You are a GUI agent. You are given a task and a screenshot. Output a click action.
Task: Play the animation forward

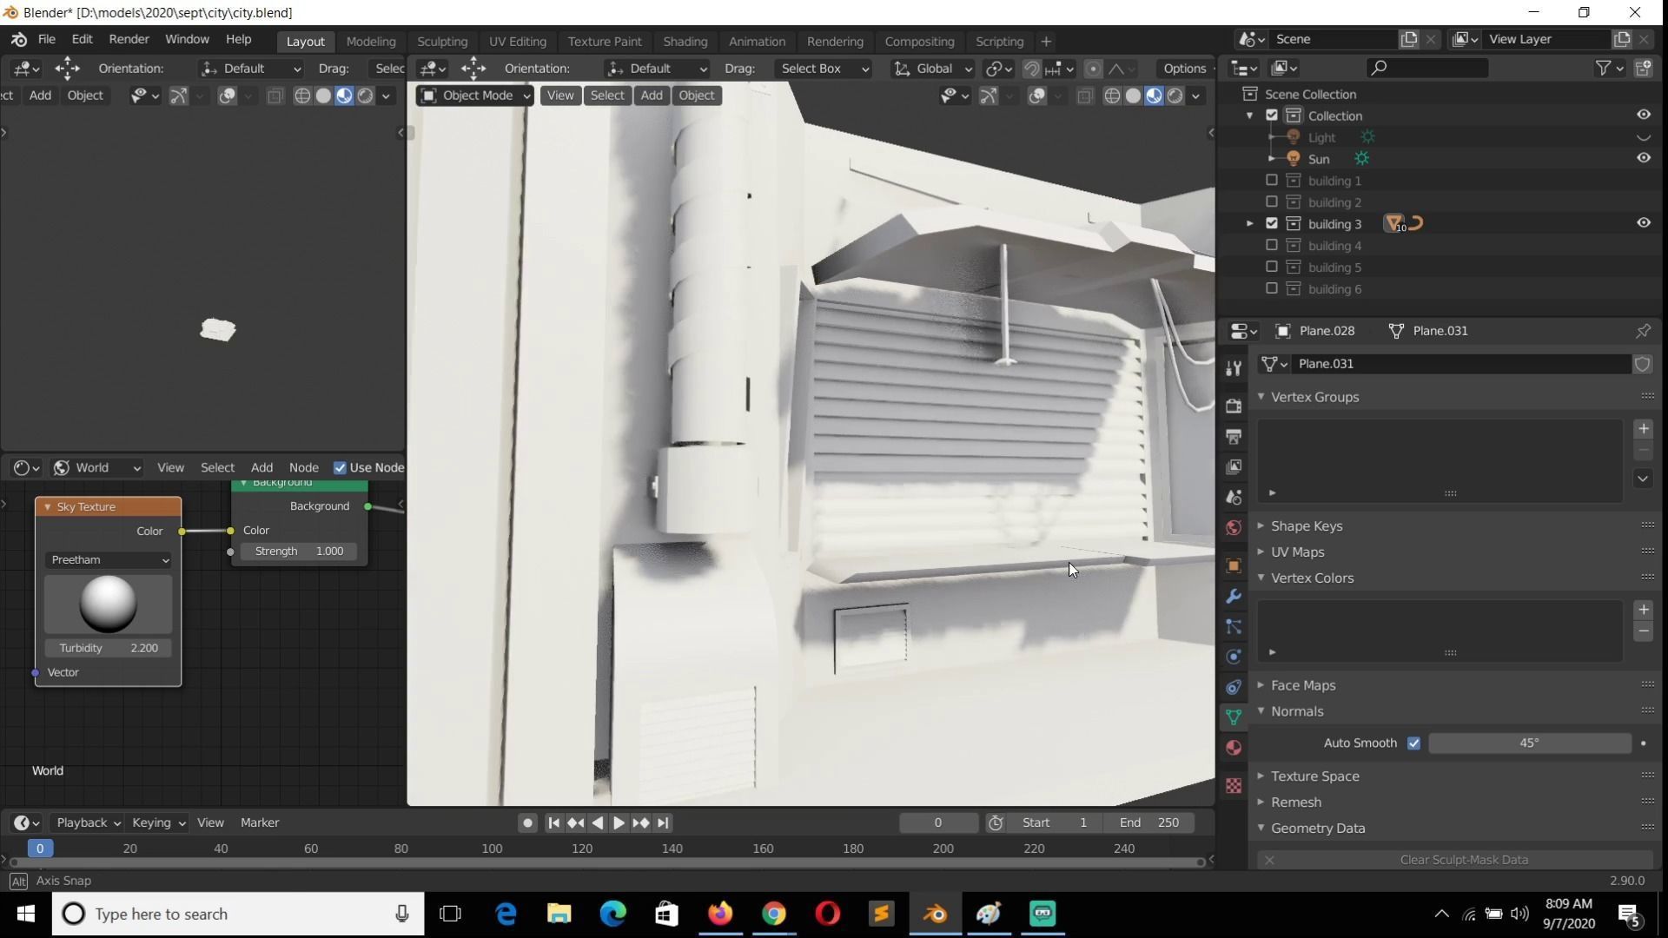click(619, 823)
